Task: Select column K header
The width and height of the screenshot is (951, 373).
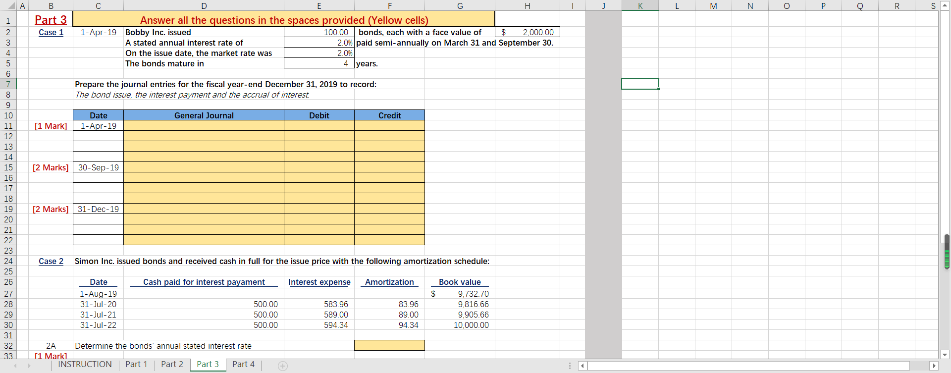Action: pyautogui.click(x=640, y=6)
